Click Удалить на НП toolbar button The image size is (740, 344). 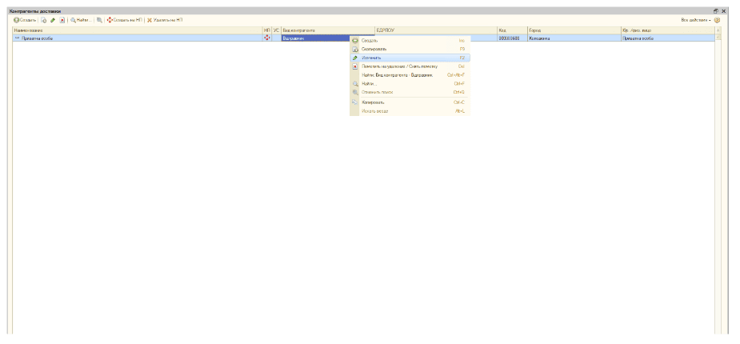[165, 20]
